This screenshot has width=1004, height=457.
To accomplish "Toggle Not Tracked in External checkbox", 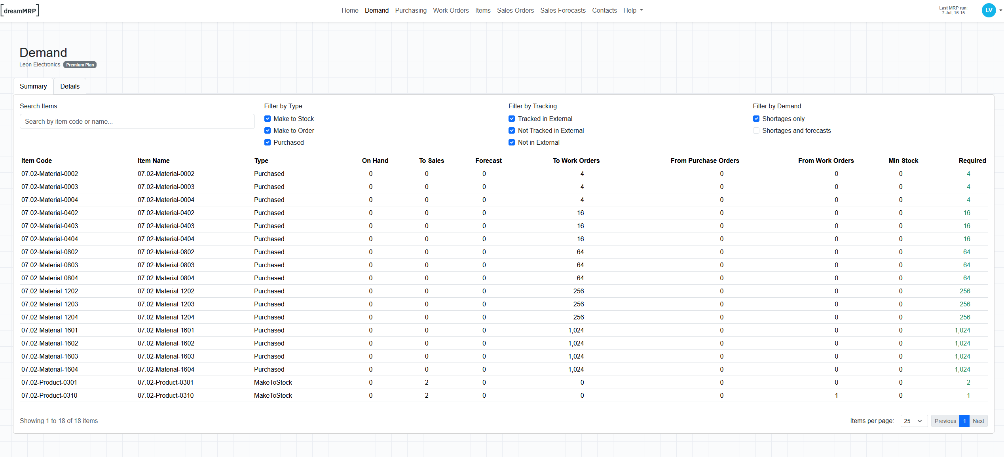I will click(512, 130).
